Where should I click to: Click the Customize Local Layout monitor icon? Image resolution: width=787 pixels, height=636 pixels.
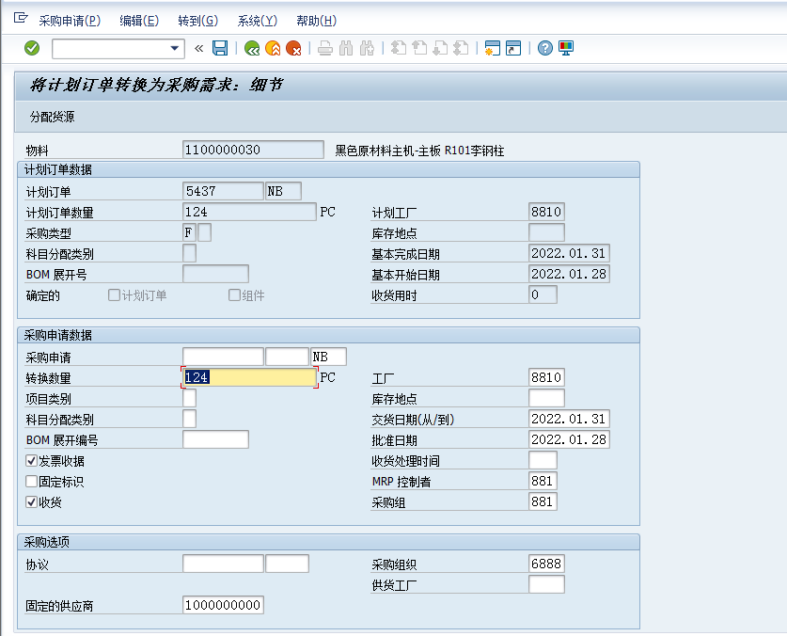pyautogui.click(x=565, y=48)
